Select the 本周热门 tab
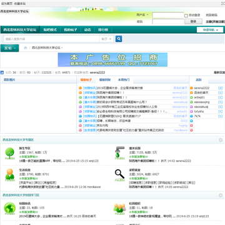The width and height of the screenshot is (225, 225). [124, 80]
